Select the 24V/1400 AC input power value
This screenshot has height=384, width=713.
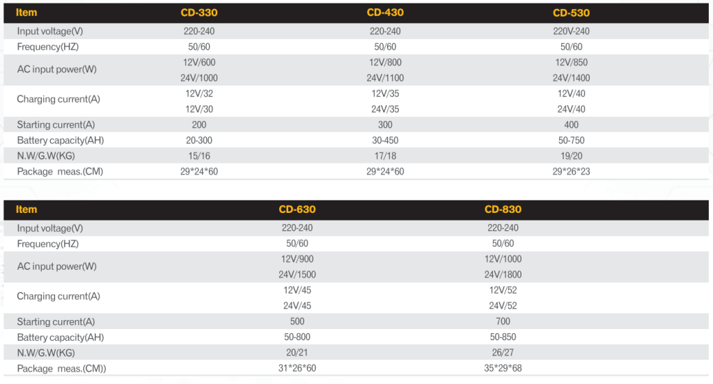coord(571,78)
